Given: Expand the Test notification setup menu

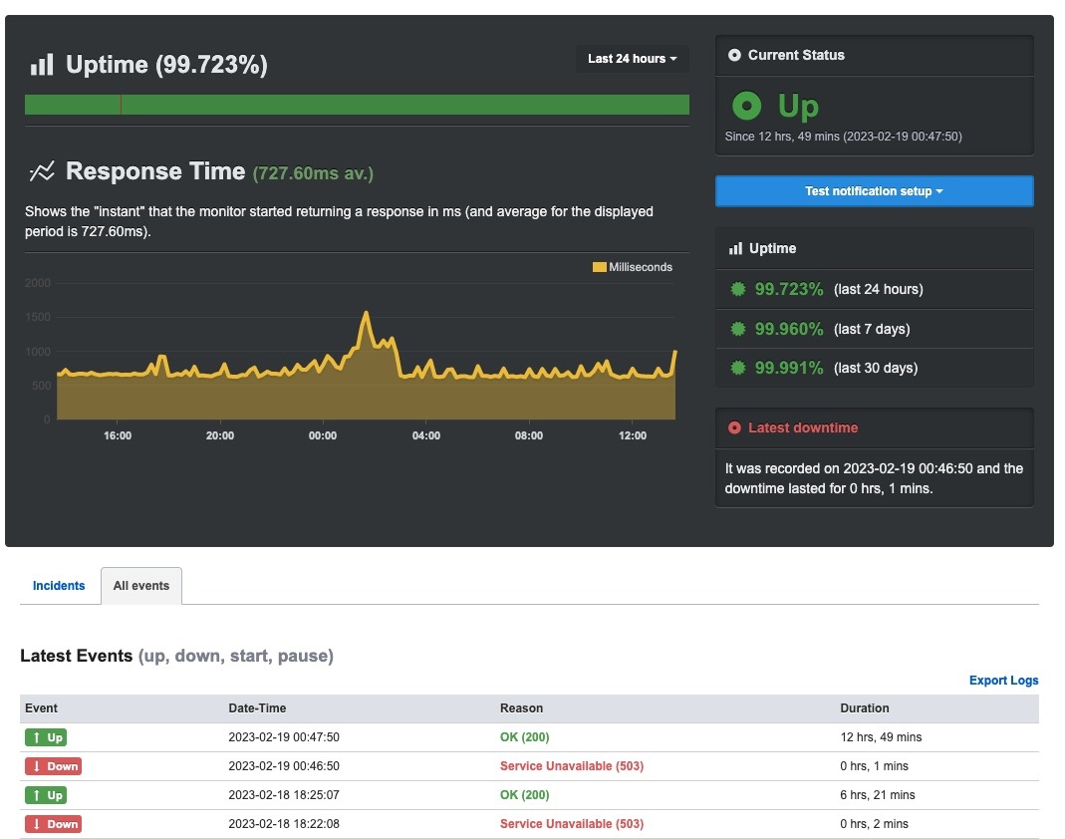Looking at the screenshot, I should pos(874,191).
